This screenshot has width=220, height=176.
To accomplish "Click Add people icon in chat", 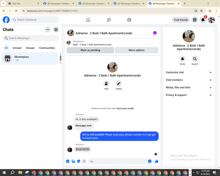I will point(106,84).
